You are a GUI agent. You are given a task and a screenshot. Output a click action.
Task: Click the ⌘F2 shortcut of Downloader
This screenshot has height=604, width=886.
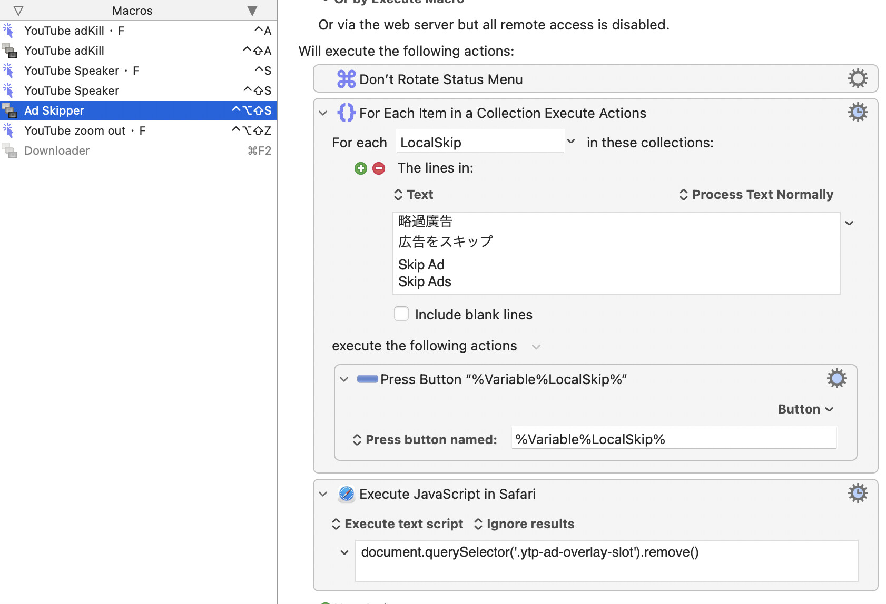(259, 150)
